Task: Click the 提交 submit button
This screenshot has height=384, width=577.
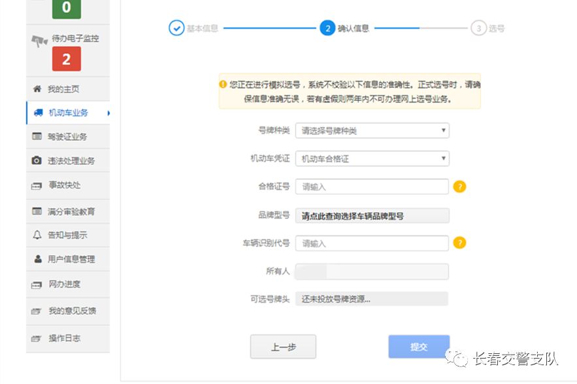Action: (x=418, y=347)
